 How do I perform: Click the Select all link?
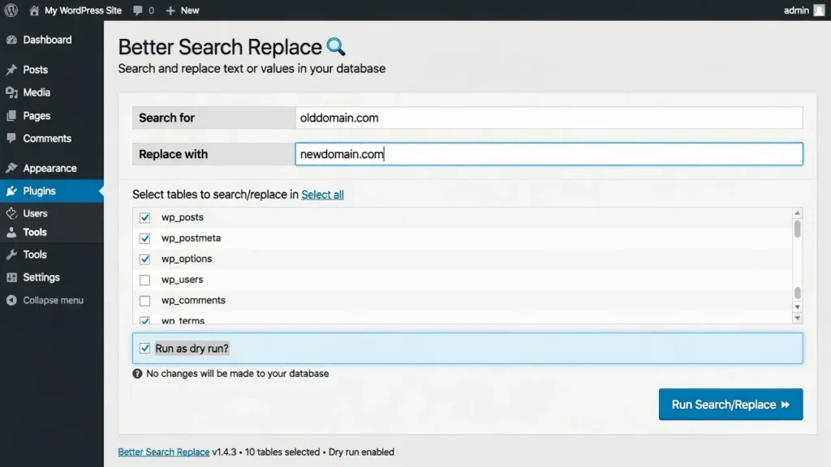(322, 195)
